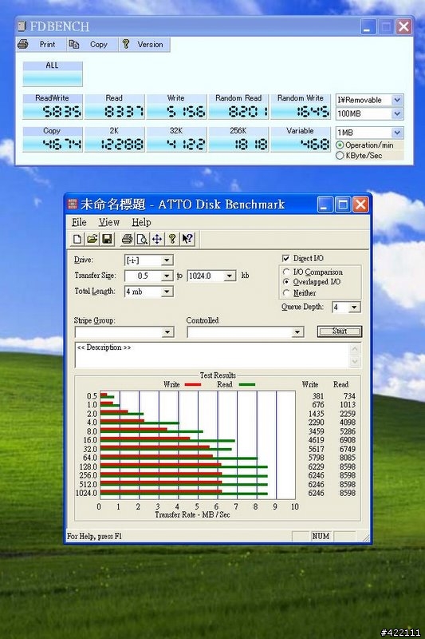Open the Help menu in ATTO
The height and width of the screenshot is (639, 425).
tap(141, 223)
